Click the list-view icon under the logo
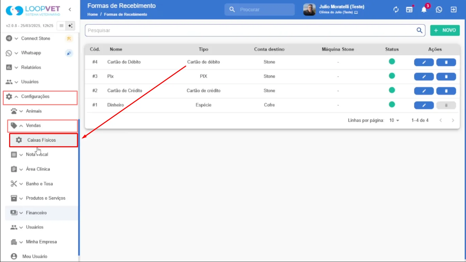 61,26
